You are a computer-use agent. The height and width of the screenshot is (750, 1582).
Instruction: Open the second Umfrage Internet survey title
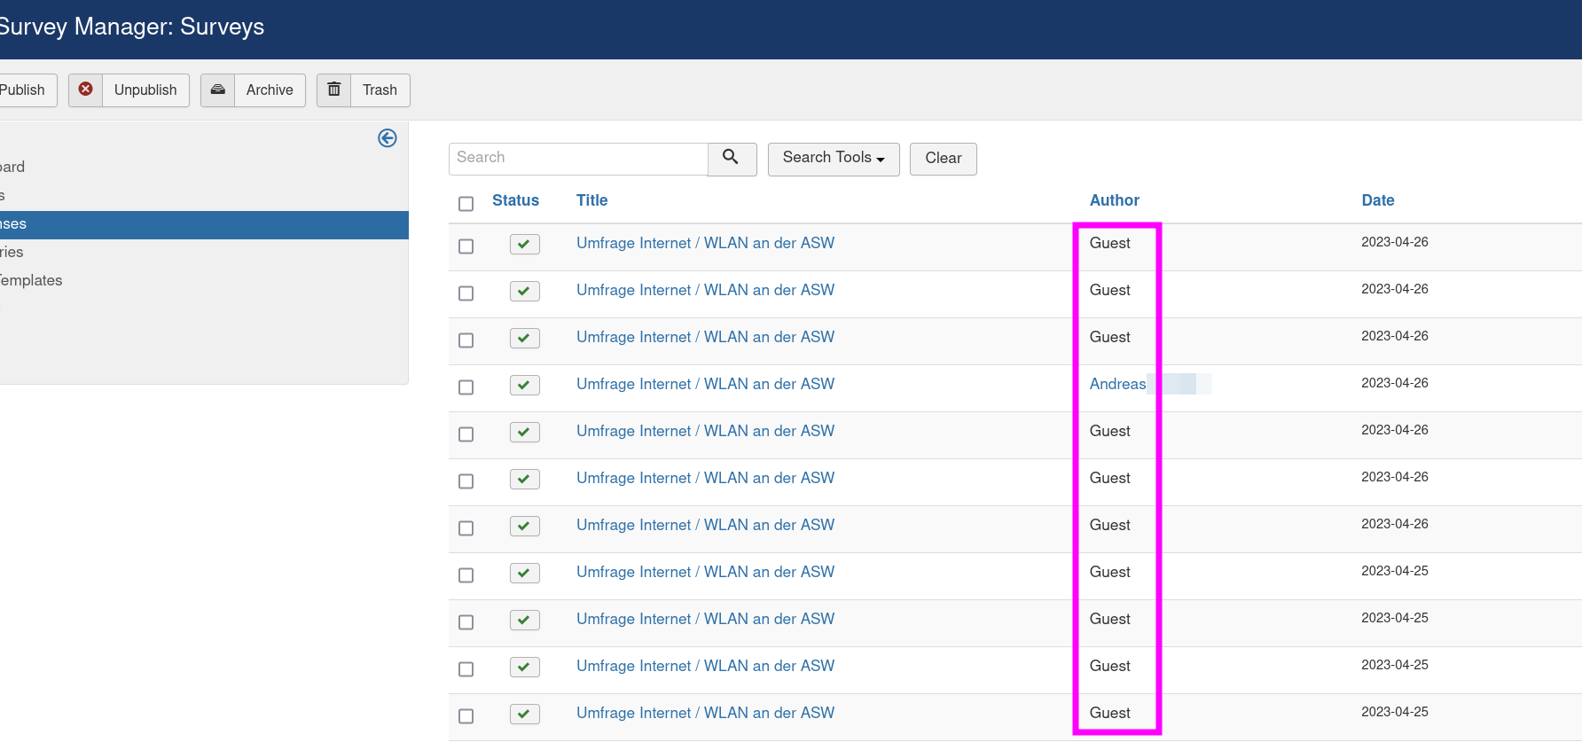tap(705, 290)
